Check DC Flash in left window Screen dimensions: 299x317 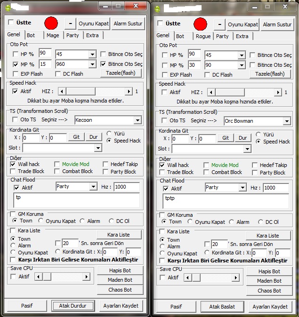coord(58,74)
